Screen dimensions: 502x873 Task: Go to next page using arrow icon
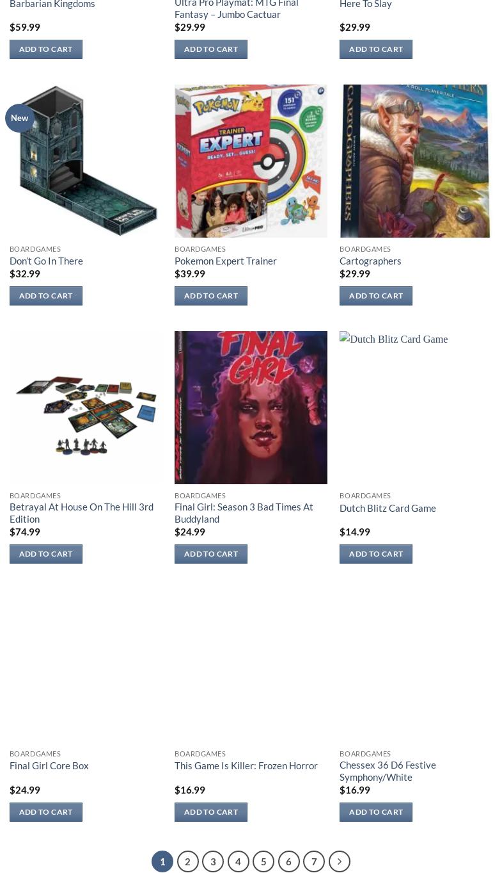click(339, 861)
